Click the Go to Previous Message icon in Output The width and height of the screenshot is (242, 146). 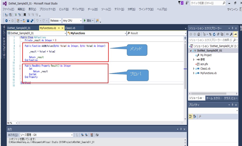coord(83,135)
